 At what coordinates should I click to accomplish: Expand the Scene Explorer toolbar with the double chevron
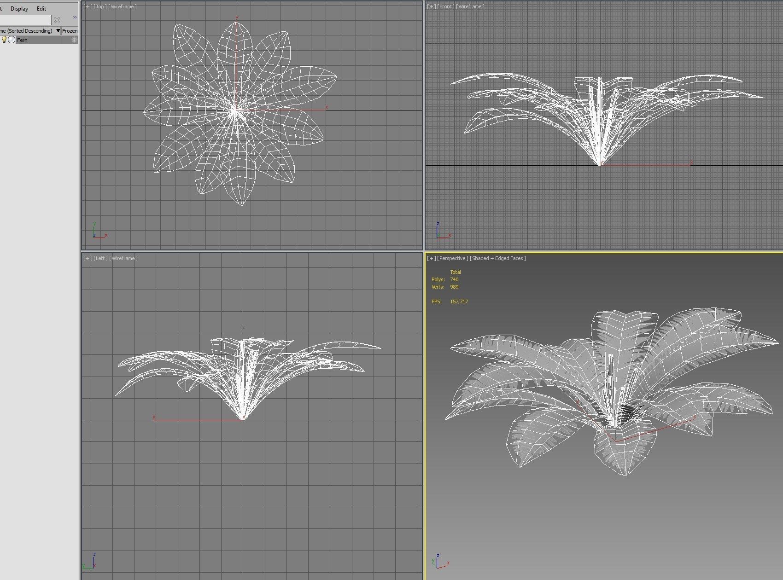pyautogui.click(x=75, y=17)
